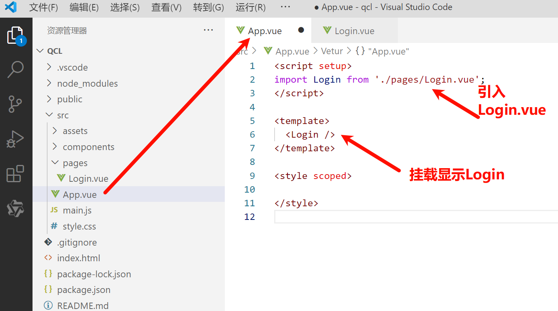The image size is (558, 311).
Task: Click the Vue icon in breadcrumb App.vue
Action: 268,51
